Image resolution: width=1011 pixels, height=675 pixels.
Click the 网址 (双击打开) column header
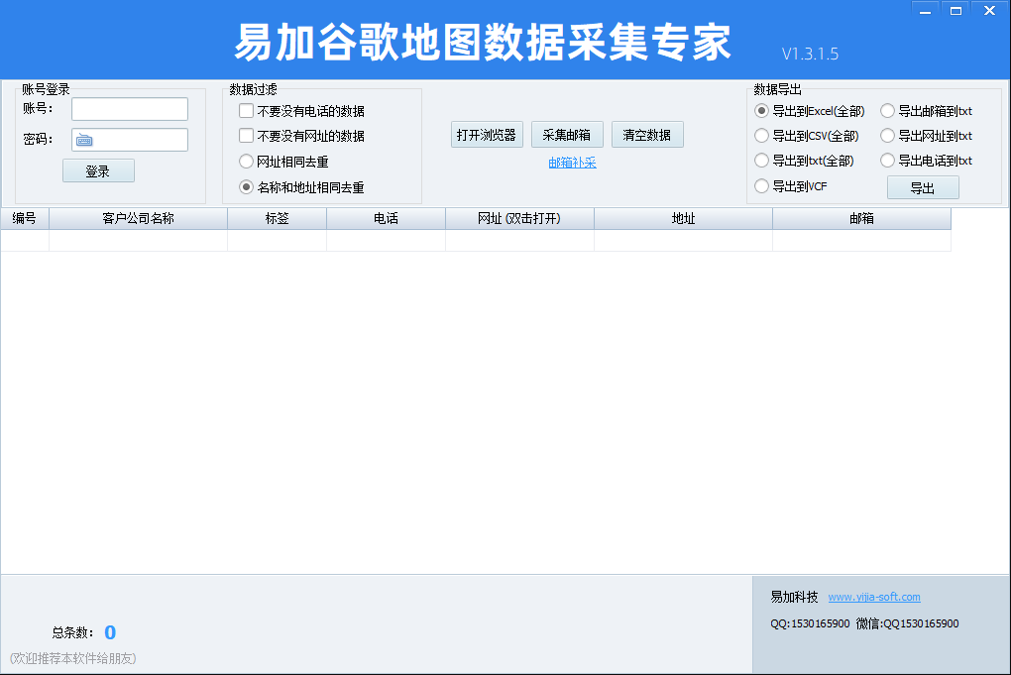point(519,218)
